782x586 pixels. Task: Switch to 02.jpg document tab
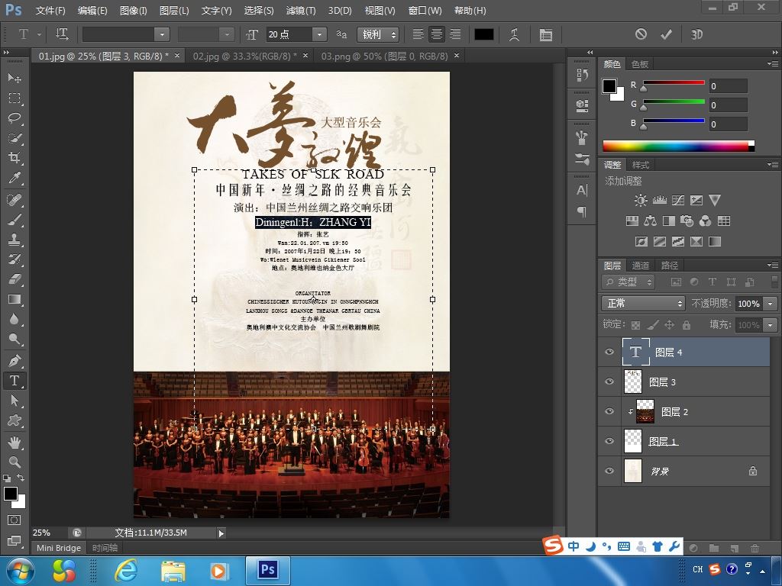tap(244, 56)
